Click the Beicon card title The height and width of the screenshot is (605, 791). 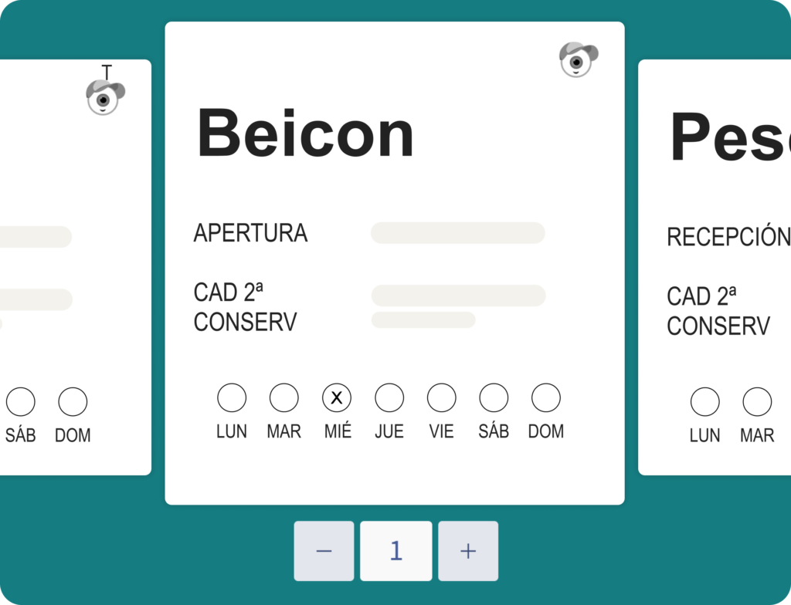(x=306, y=134)
